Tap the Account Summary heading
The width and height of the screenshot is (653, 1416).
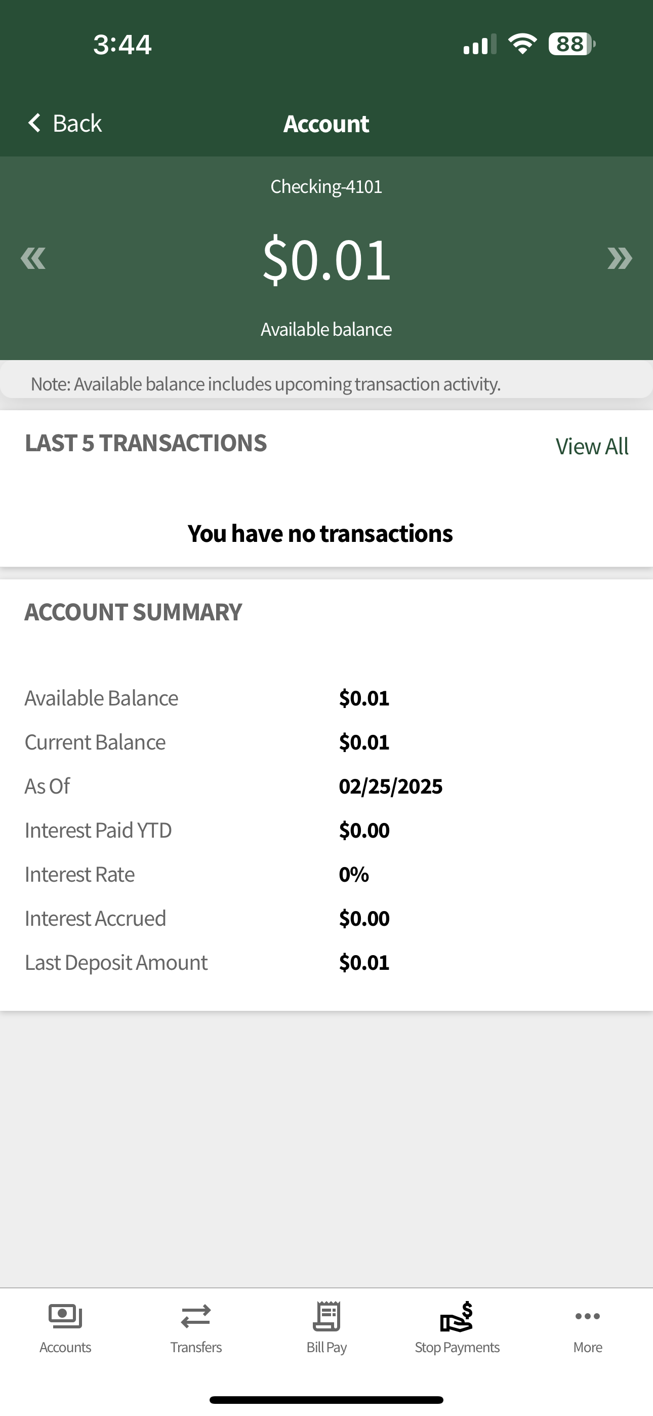coord(133,612)
